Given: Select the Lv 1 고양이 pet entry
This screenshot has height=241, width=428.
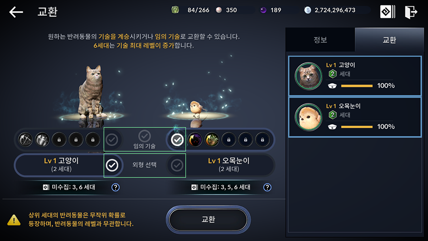Looking at the screenshot, I should (355, 76).
